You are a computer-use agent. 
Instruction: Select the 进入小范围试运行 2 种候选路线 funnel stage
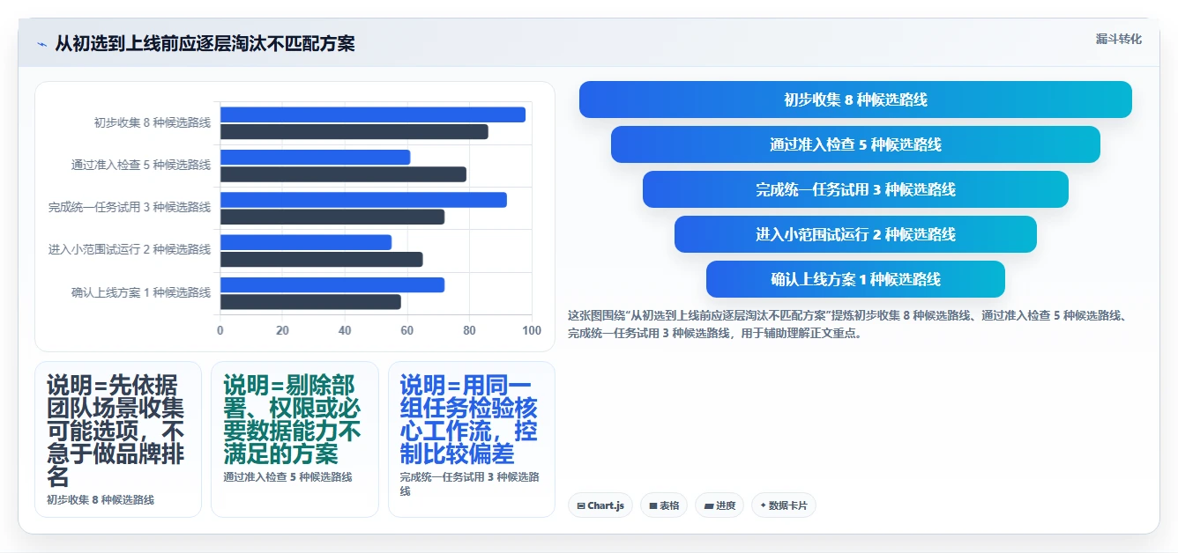click(855, 234)
